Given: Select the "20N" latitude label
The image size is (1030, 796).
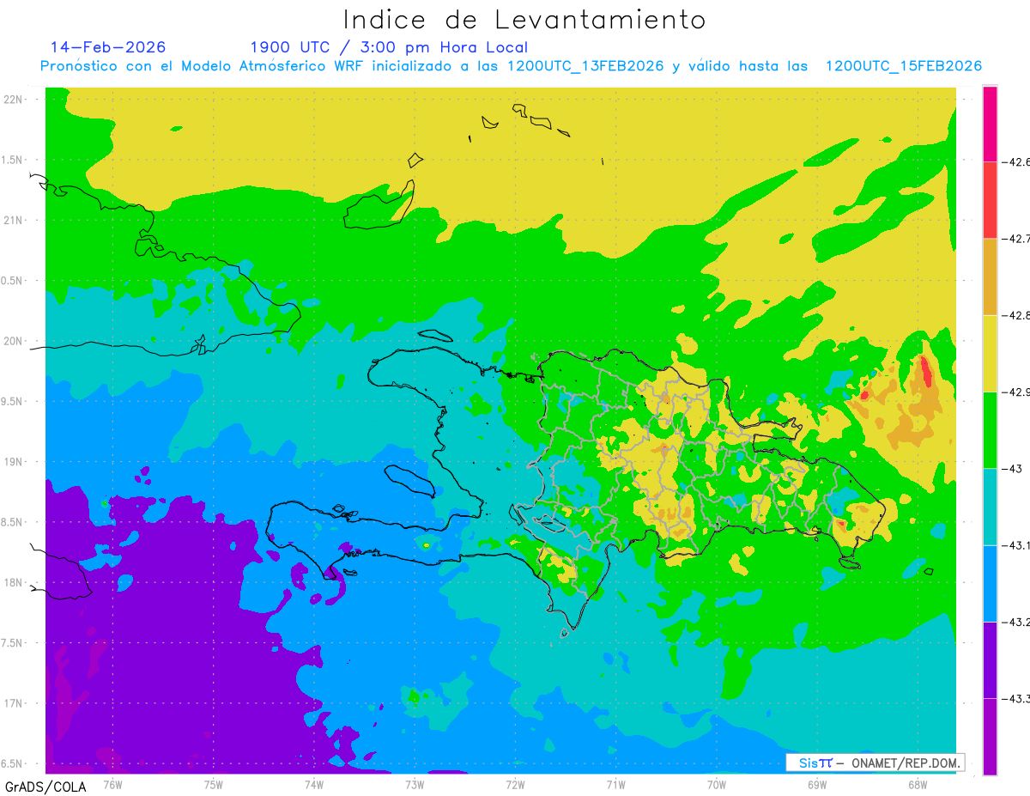Looking at the screenshot, I should tap(14, 342).
